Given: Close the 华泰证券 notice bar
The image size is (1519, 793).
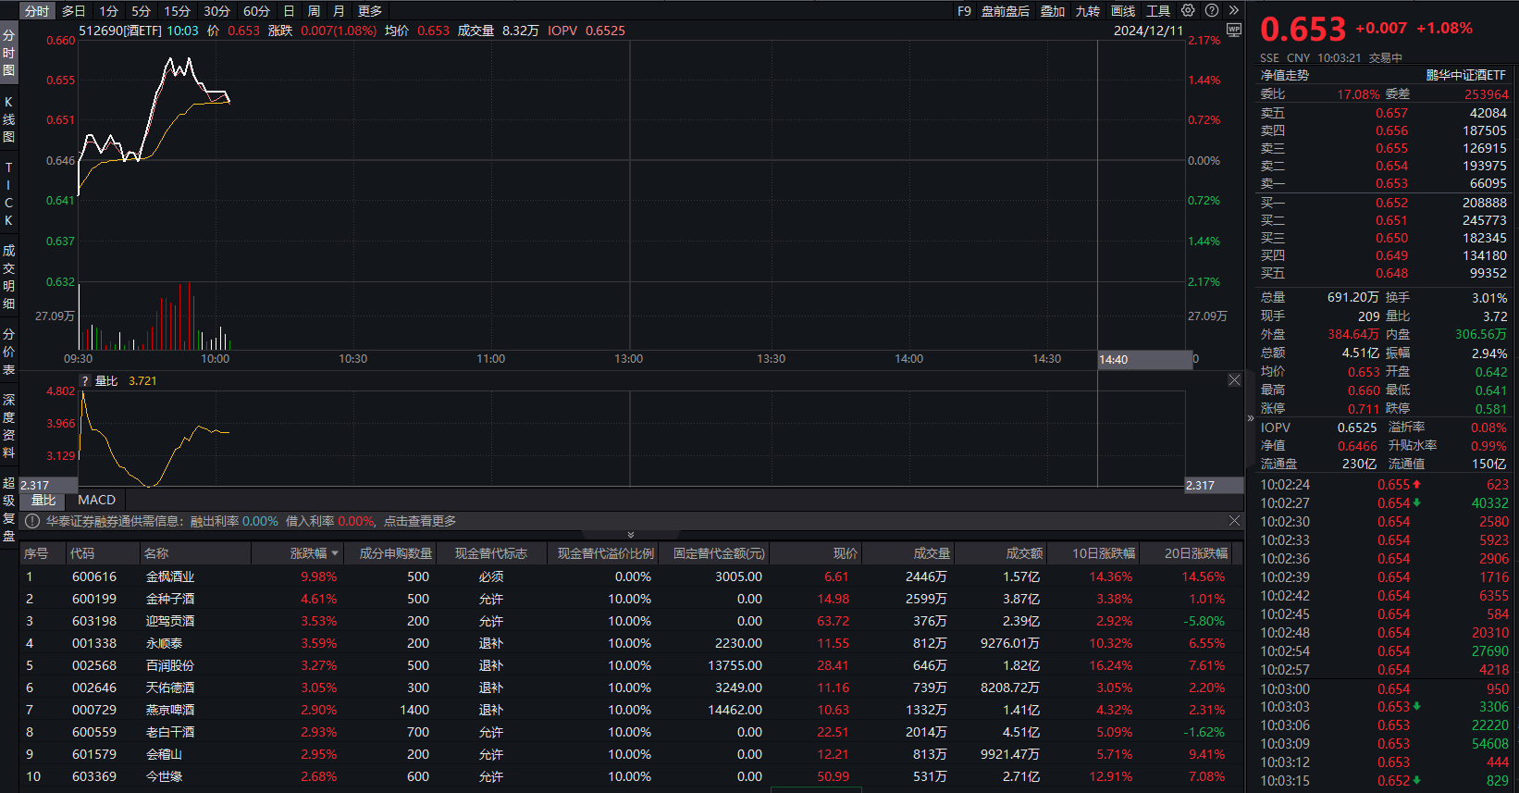Looking at the screenshot, I should [x=1234, y=521].
